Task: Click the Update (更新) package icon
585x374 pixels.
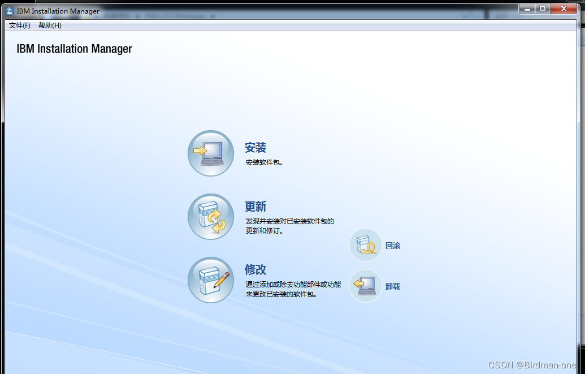Action: click(211, 217)
